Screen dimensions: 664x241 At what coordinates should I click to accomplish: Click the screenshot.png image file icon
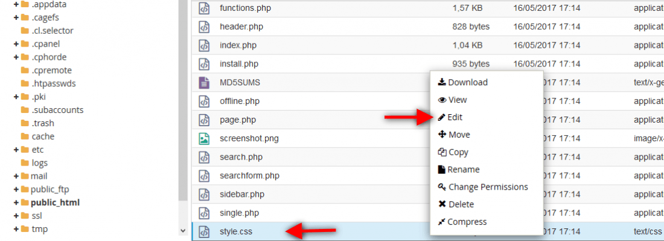coord(204,138)
